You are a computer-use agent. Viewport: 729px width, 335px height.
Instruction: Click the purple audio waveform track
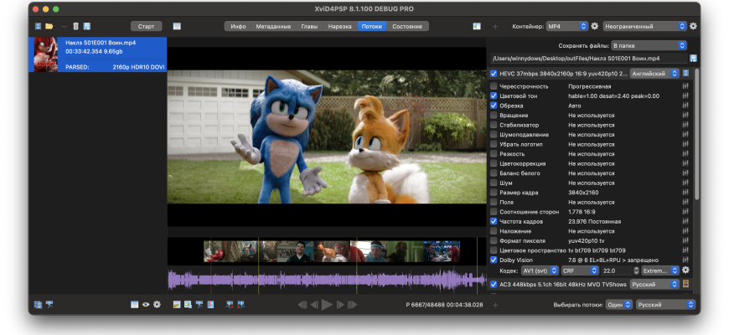327,281
